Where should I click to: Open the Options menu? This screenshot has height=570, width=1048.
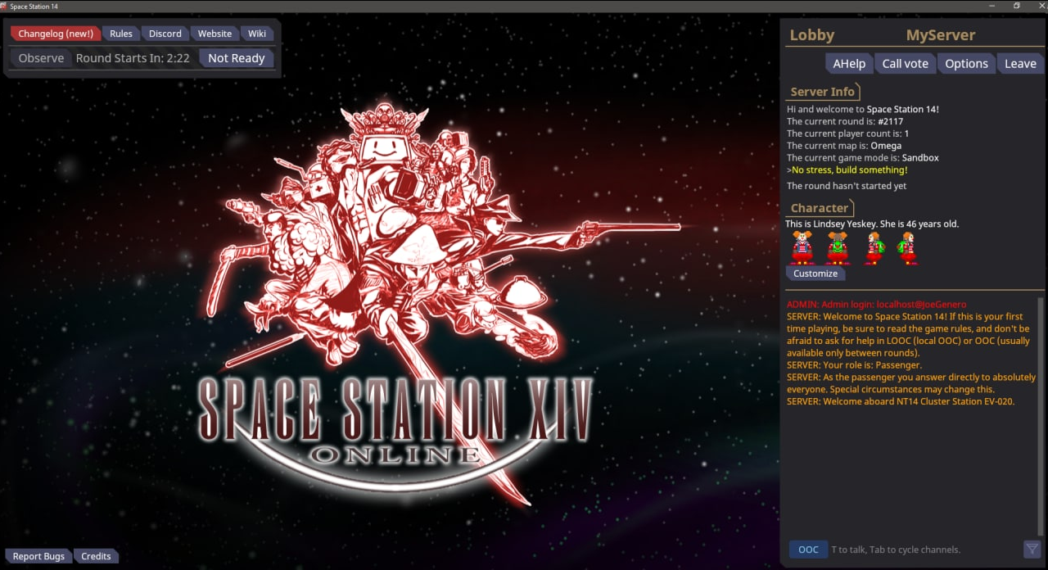(x=966, y=64)
